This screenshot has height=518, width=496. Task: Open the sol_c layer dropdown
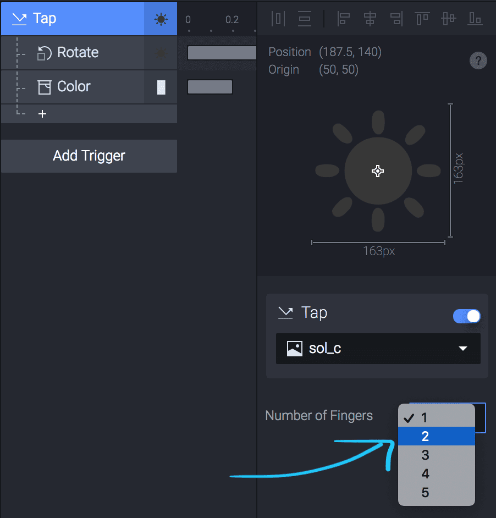coord(378,349)
